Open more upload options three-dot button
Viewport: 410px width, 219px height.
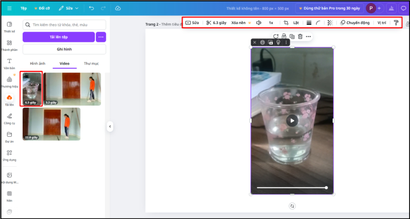(101, 37)
